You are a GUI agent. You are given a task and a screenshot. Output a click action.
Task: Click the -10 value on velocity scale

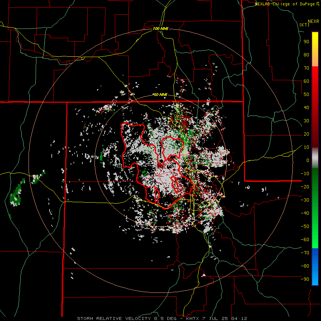[305, 174]
